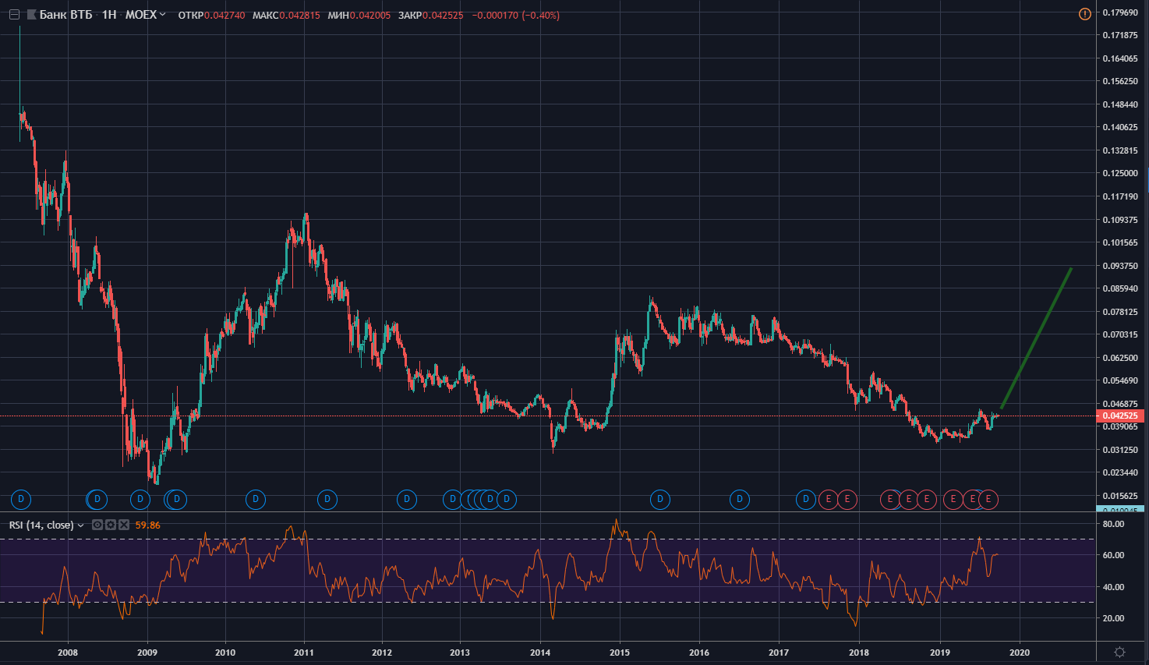Open the dividend marker in mid-2012
The width and height of the screenshot is (1149, 665).
(406, 499)
